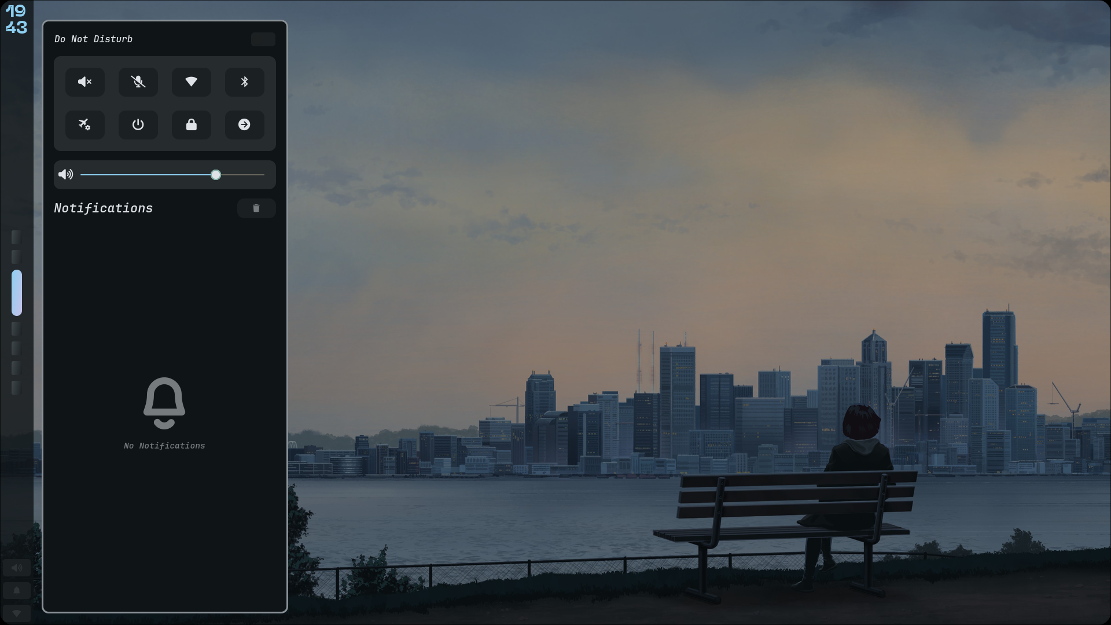Image resolution: width=1111 pixels, height=625 pixels.
Task: Click the bell icon in the sidebar bar
Action: (x=17, y=591)
